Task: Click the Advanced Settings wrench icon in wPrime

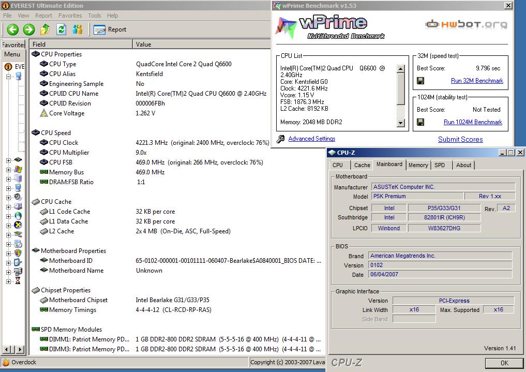Action: point(281,139)
